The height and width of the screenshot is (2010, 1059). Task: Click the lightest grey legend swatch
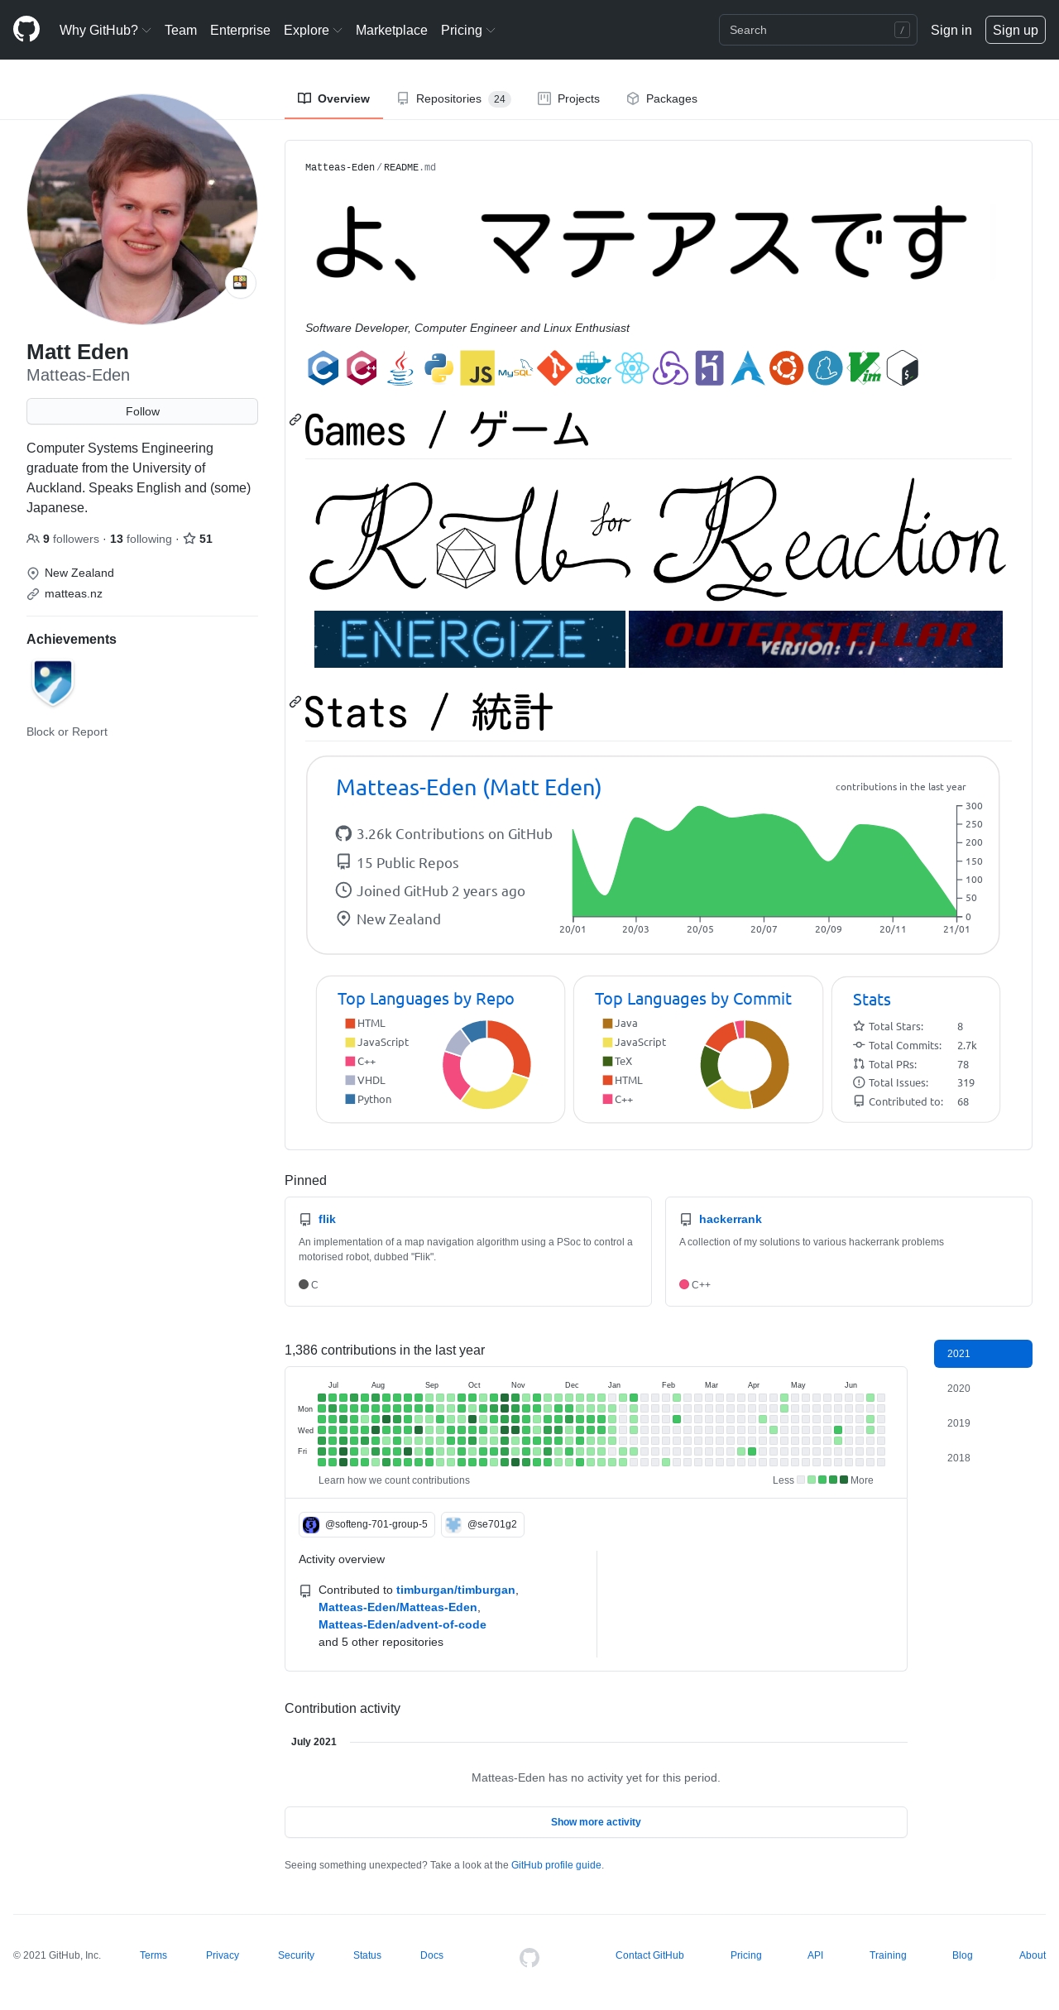click(801, 1480)
